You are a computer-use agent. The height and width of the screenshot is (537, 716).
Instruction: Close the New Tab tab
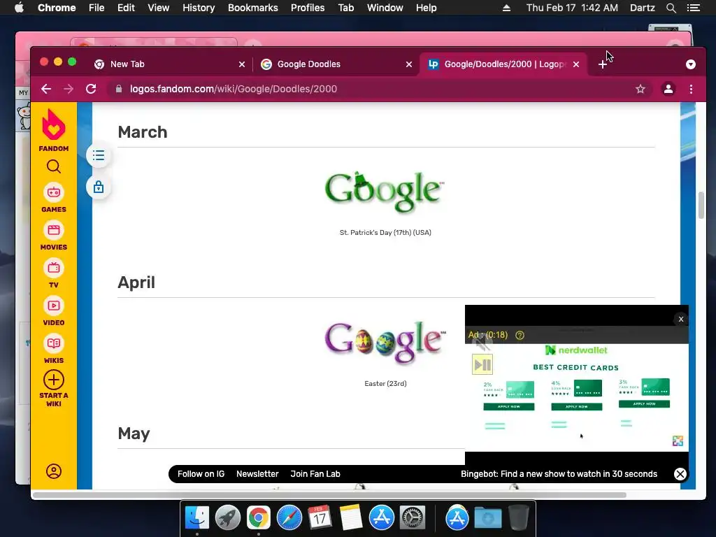pyautogui.click(x=242, y=64)
